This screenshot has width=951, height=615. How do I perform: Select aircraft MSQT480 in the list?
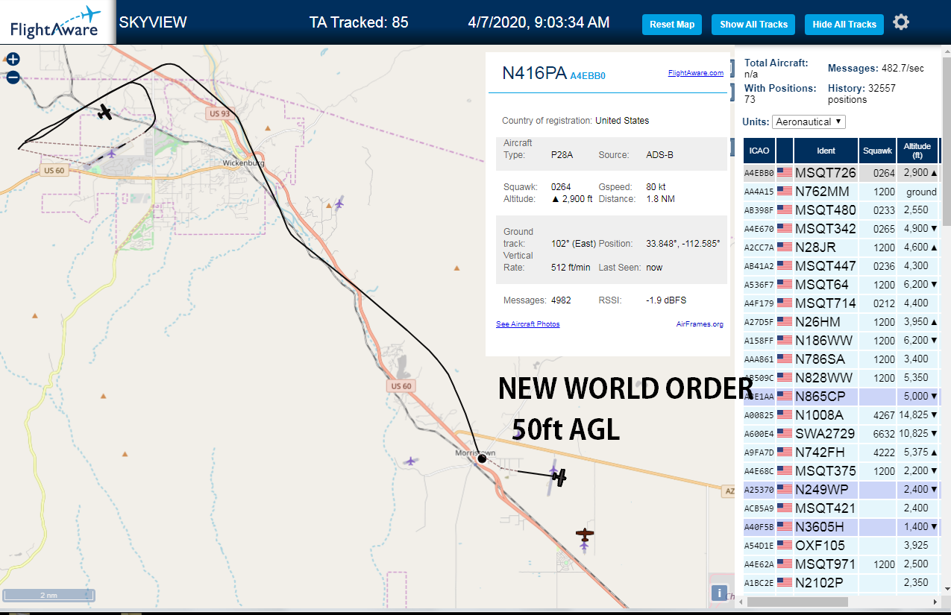coord(841,210)
